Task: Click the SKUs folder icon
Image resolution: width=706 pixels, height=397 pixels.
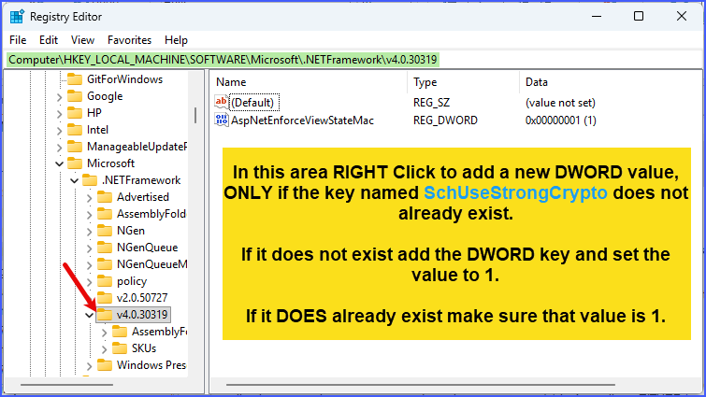Action: (x=119, y=347)
